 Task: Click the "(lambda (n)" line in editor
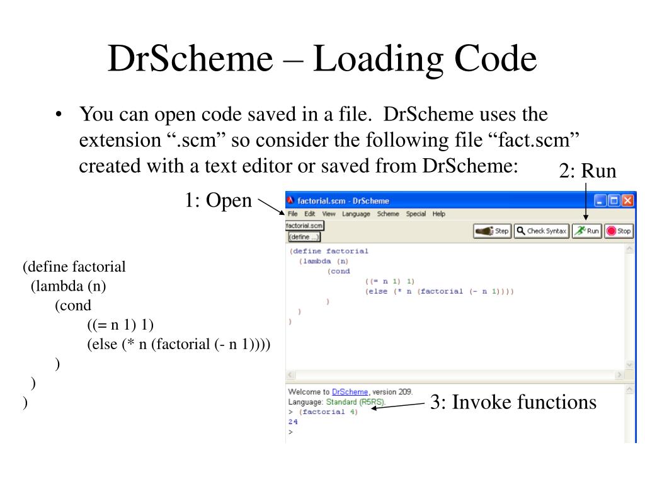tap(323, 261)
